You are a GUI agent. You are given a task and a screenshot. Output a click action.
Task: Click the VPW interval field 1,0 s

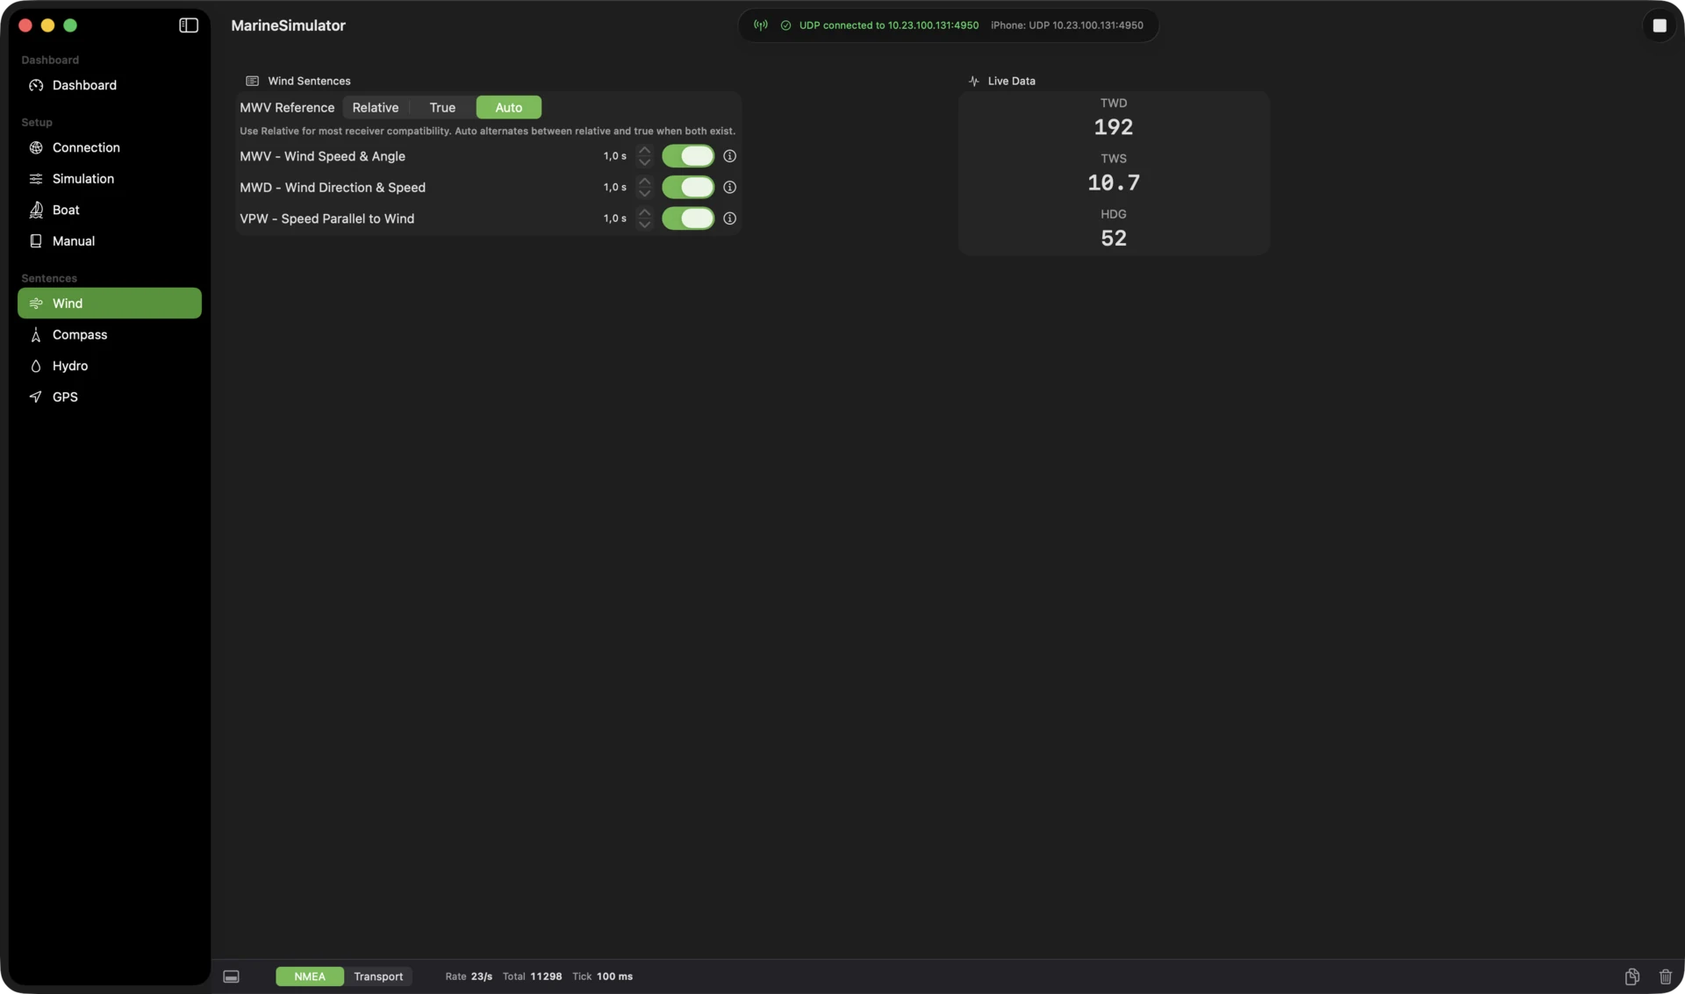coord(614,218)
